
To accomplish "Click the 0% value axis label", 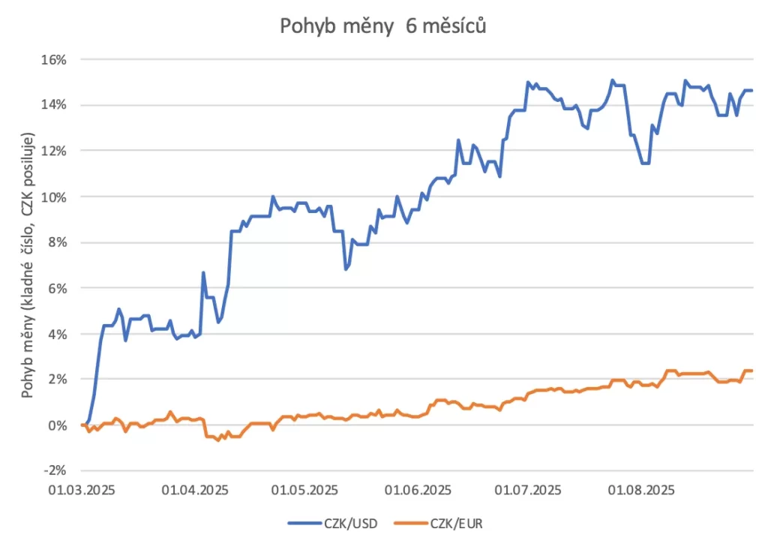I will click(60, 425).
